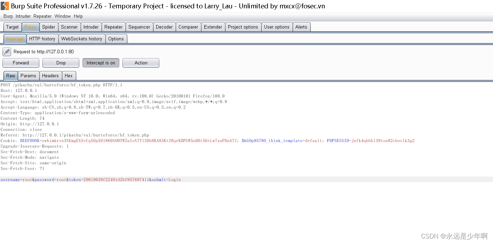Click the Request to http://127.0.0.1:80 label

[x=43, y=52]
